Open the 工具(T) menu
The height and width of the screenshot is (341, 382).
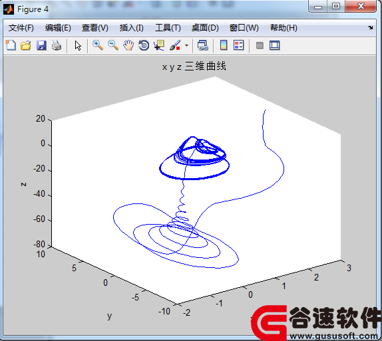coord(168,28)
